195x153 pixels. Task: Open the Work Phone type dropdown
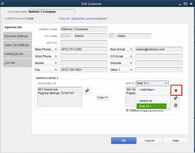[46, 56]
